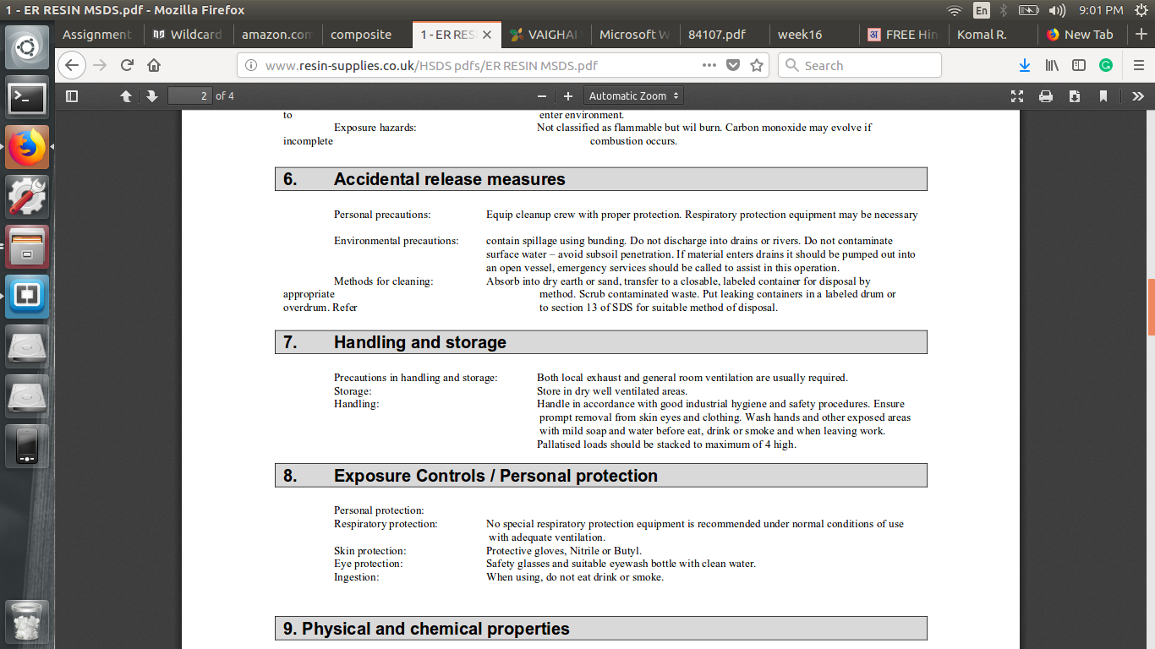This screenshot has height=649, width=1155.
Task: Open sound volume indicator
Action: [x=1057, y=10]
